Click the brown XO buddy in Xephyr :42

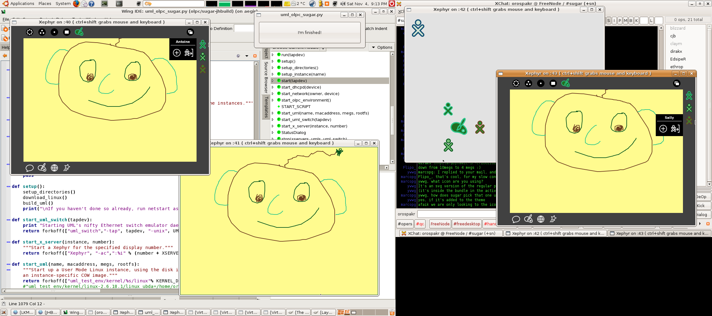pos(480,127)
